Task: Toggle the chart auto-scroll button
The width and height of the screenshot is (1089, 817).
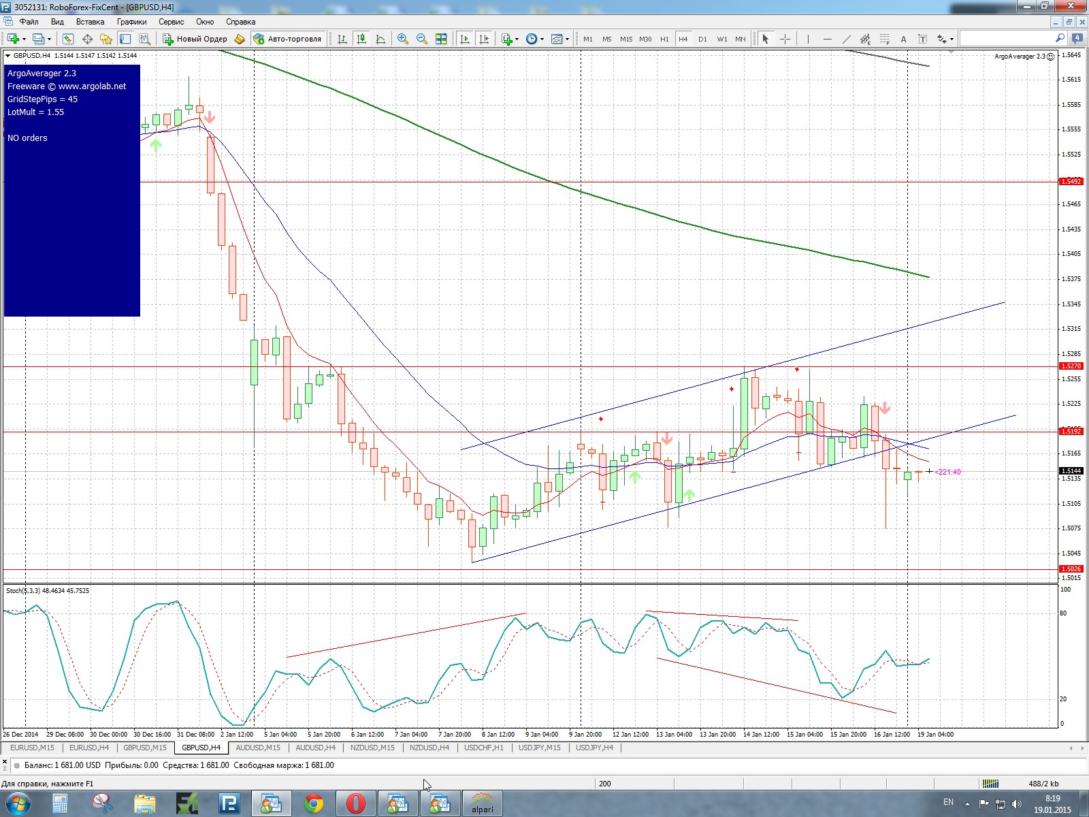Action: pyautogui.click(x=465, y=39)
